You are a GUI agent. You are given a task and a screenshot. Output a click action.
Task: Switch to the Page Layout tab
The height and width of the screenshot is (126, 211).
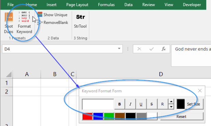(x=77, y=5)
